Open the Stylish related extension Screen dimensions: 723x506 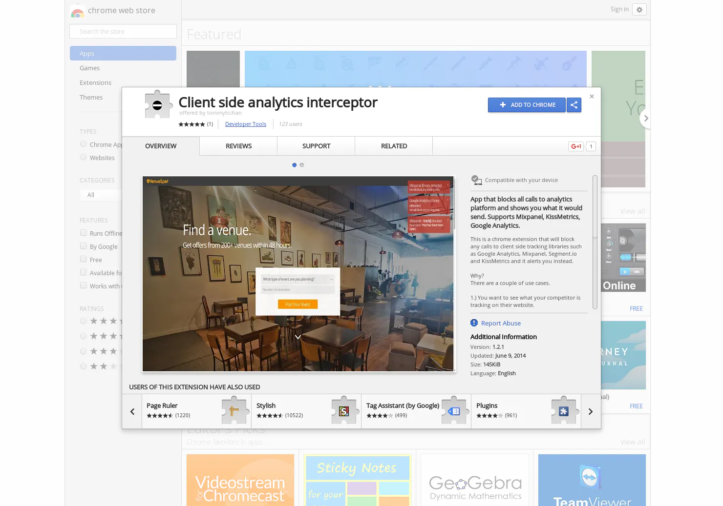[x=307, y=411]
